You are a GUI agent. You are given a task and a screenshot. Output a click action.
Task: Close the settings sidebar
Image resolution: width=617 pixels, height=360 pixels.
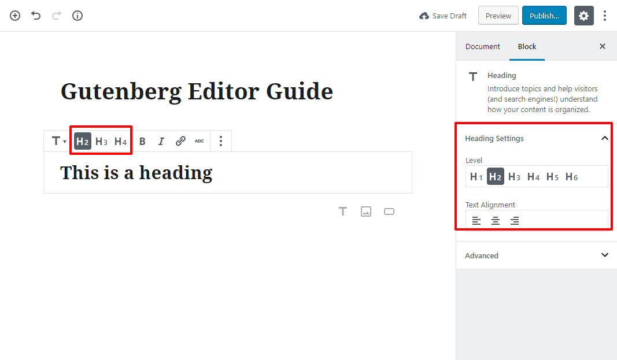pos(603,46)
